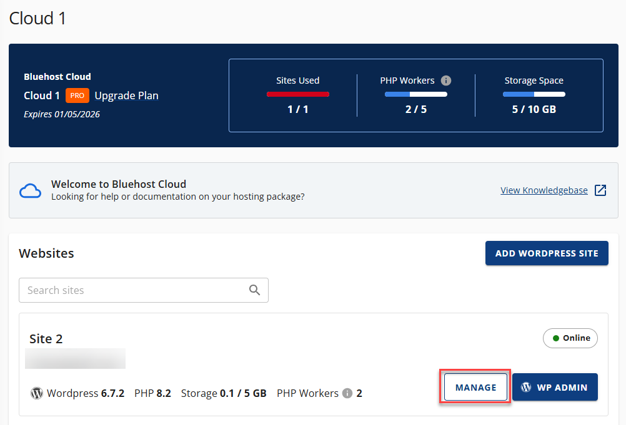
Task: Click the 'PHP 8.2' version text
Action: point(152,394)
